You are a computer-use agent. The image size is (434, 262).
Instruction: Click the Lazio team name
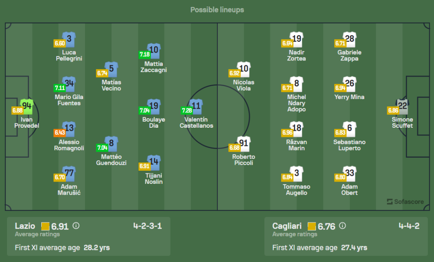click(25, 226)
